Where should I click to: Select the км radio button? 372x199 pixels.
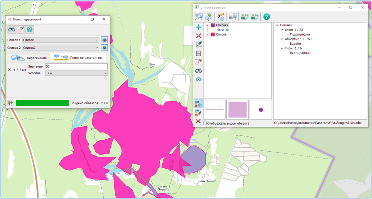(x=19, y=70)
